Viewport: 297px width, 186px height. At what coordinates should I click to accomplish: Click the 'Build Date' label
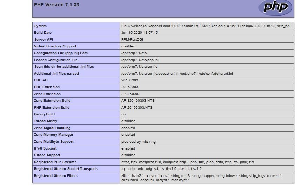(x=43, y=33)
